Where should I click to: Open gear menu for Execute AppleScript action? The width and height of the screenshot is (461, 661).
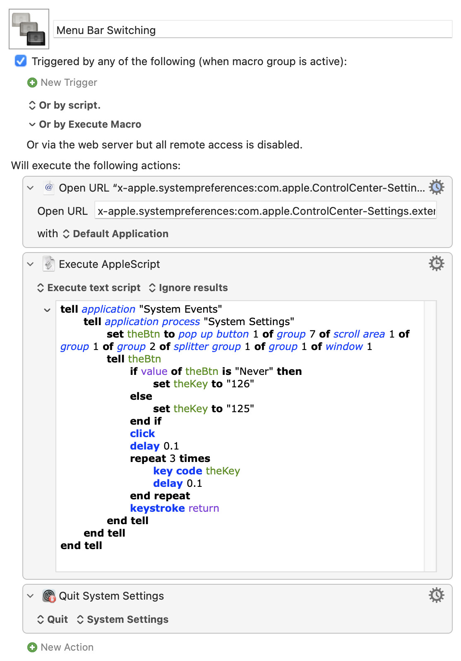pyautogui.click(x=437, y=264)
